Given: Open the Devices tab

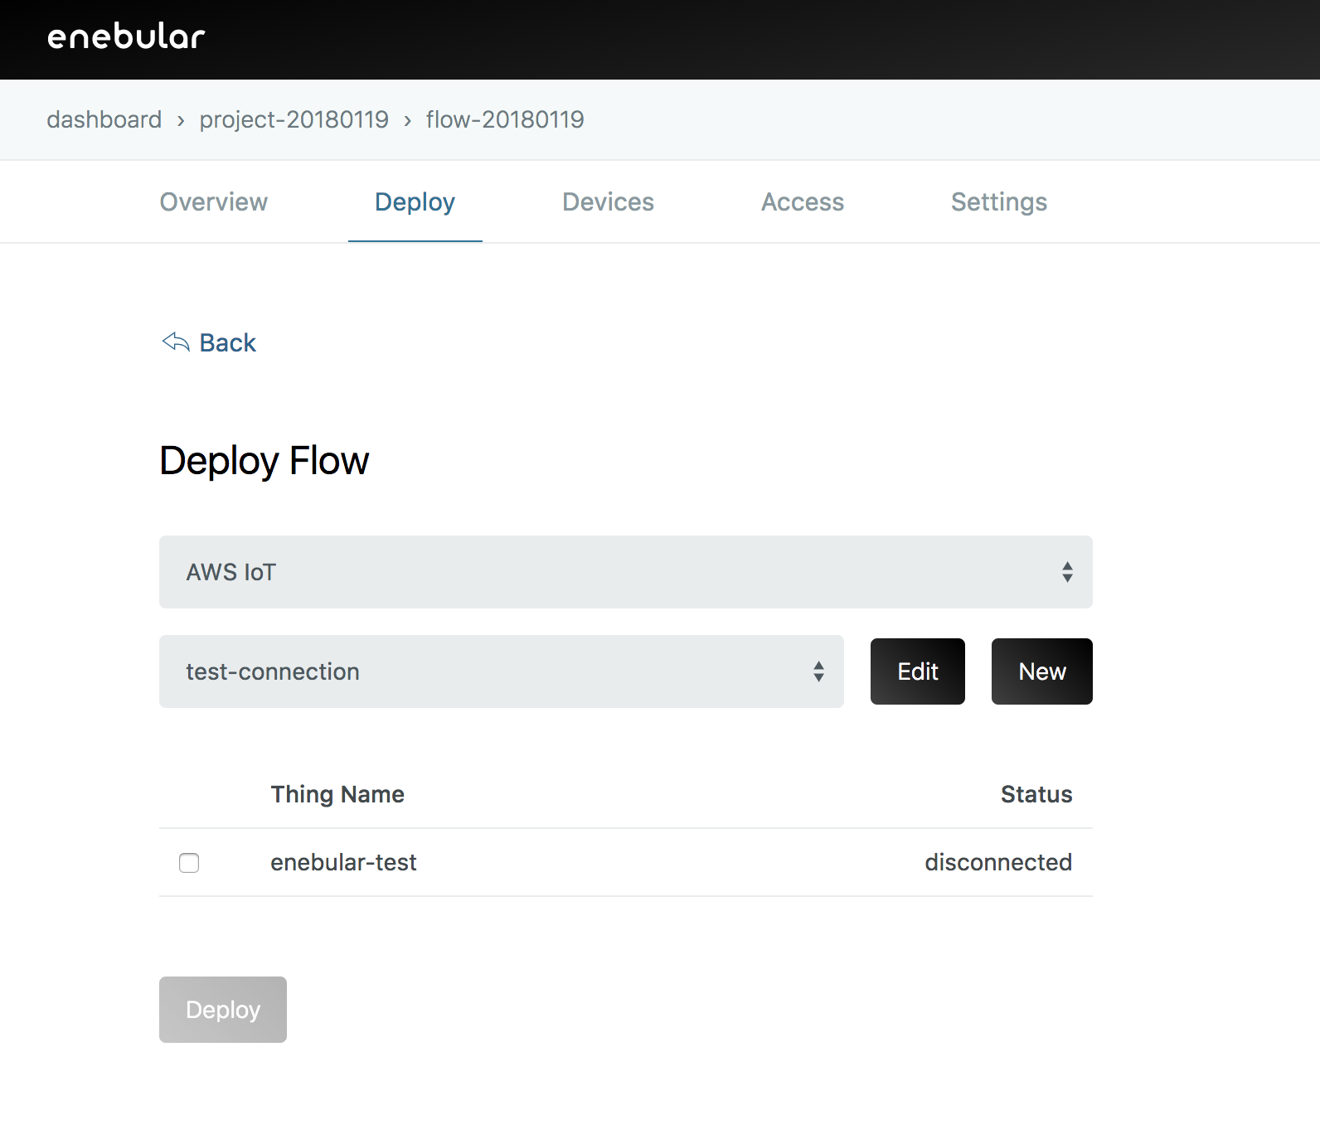Looking at the screenshot, I should click(608, 201).
